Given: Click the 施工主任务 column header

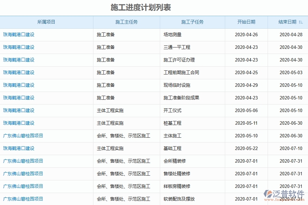Looking at the screenshot, I should tap(127, 22).
